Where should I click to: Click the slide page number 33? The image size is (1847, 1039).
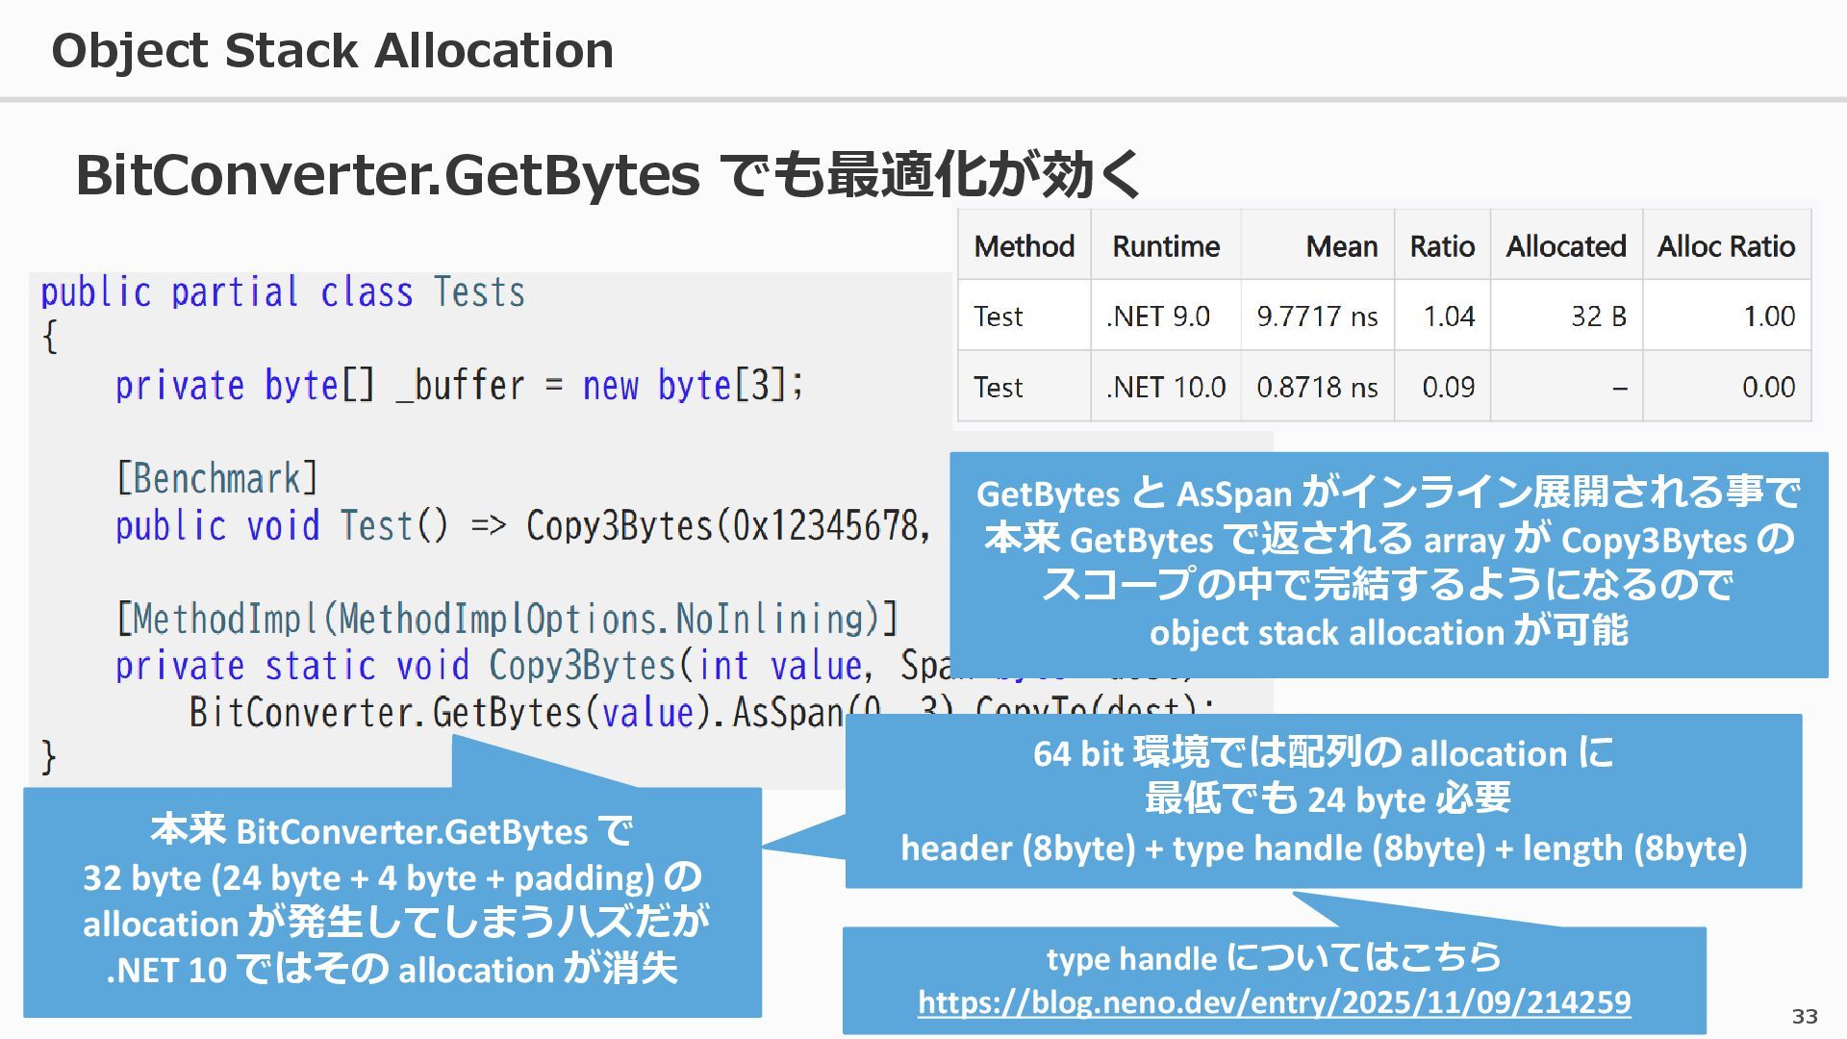pyautogui.click(x=1804, y=1016)
